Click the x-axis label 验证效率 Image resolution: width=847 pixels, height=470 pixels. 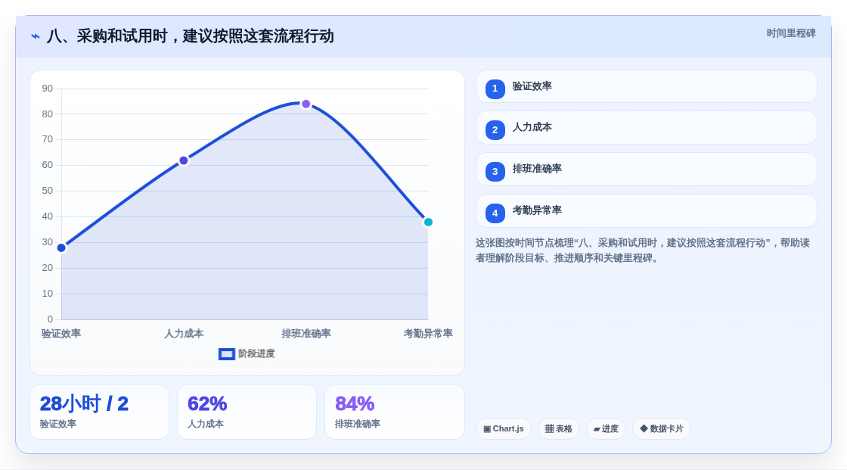[61, 334]
